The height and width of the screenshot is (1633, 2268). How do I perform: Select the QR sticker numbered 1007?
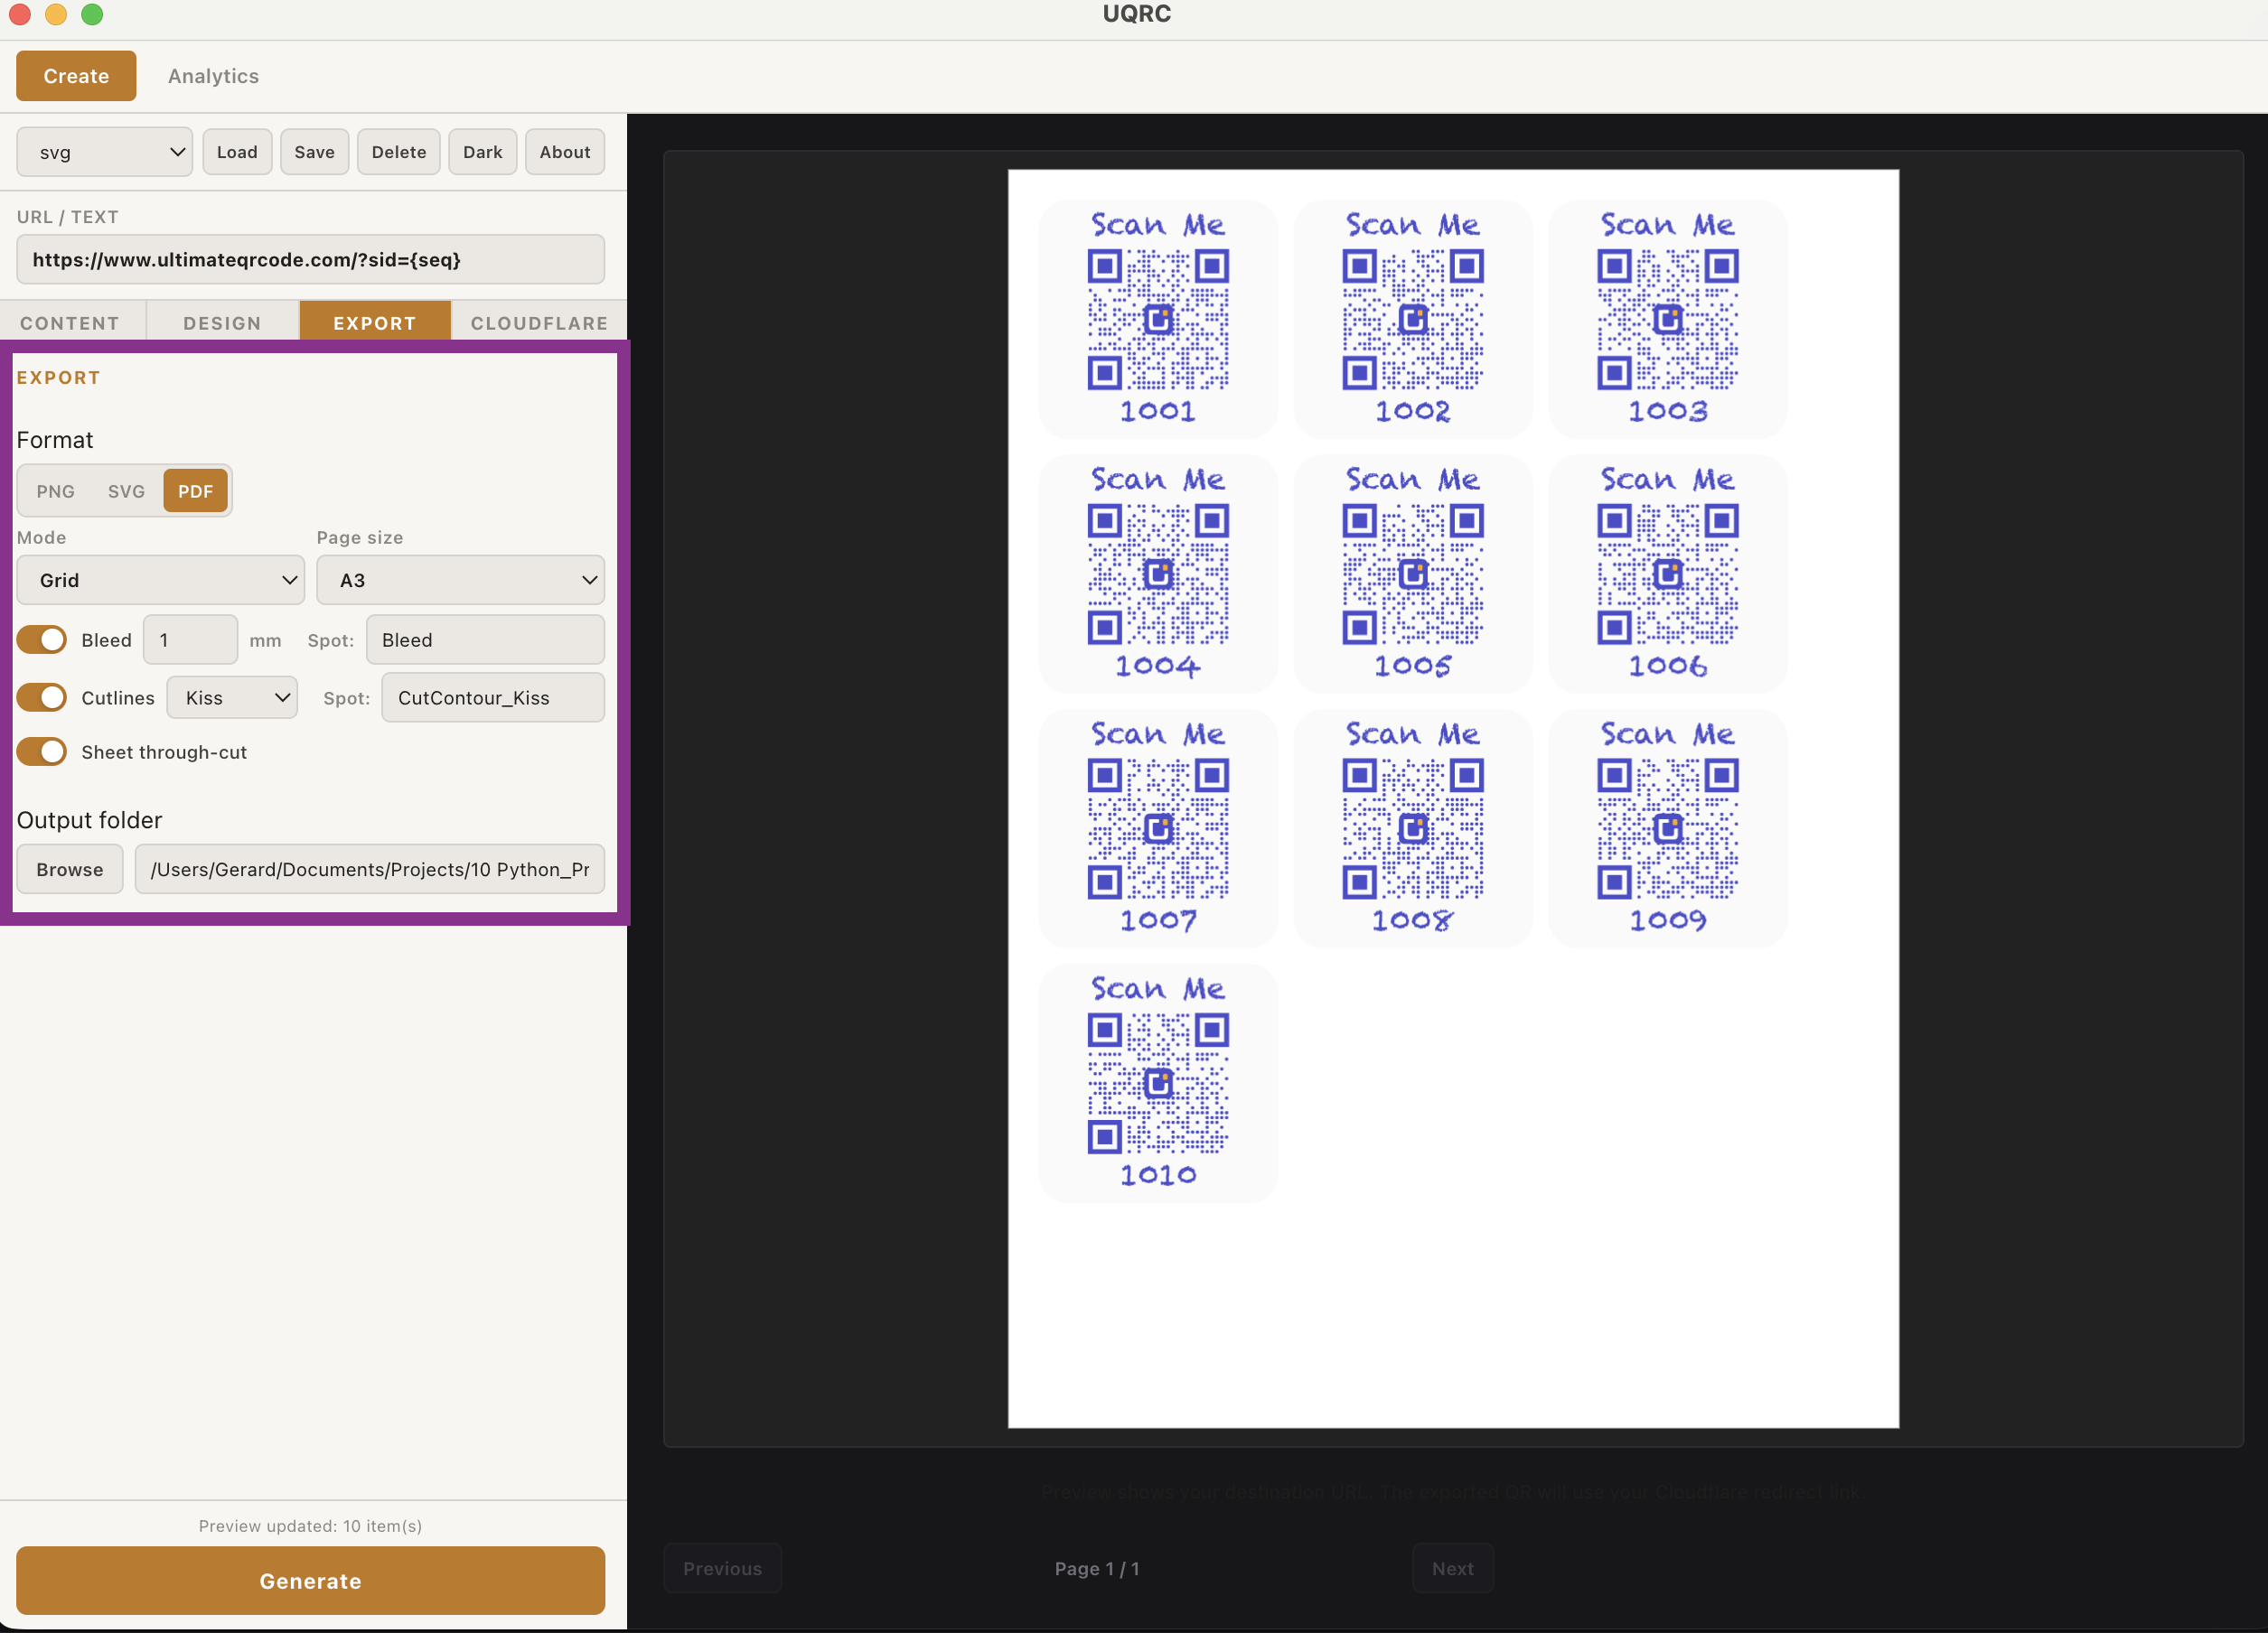click(1158, 828)
